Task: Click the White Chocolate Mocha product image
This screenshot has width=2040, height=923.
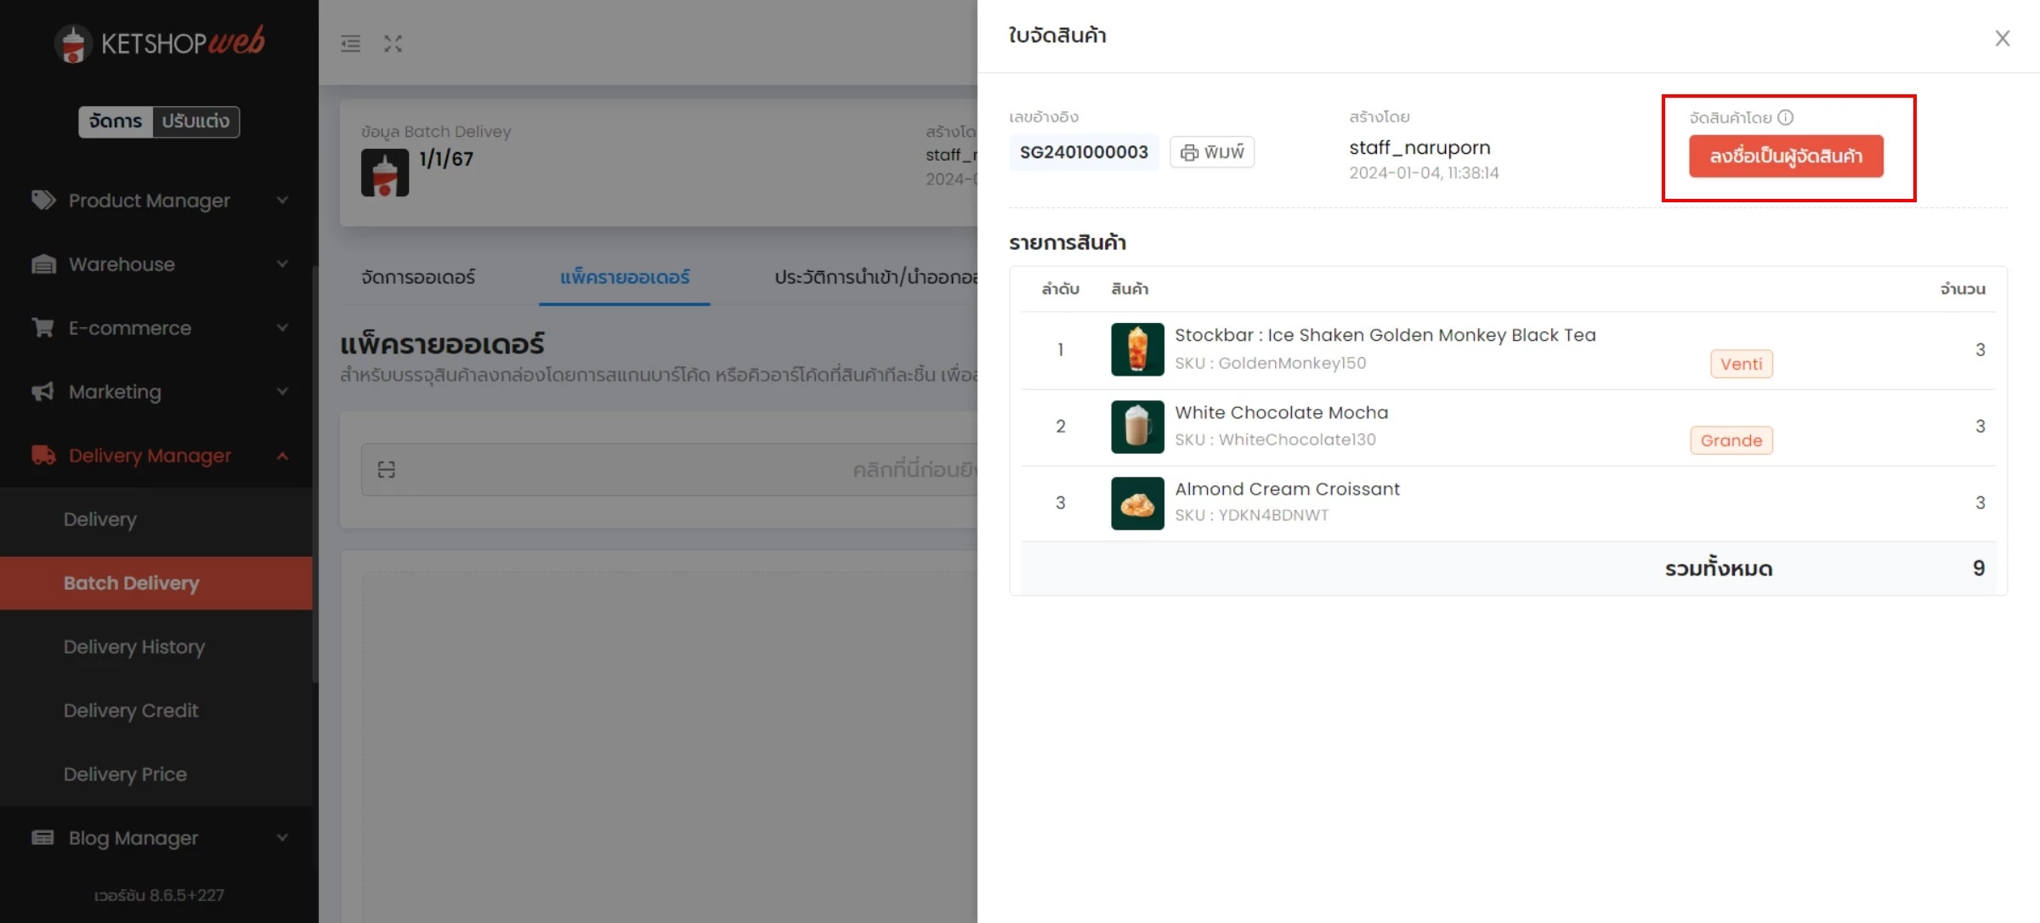Action: [1137, 427]
